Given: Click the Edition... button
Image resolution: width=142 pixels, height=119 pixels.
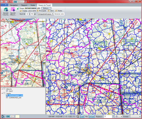Looking at the screenshot, I should pyautogui.click(x=46, y=8).
